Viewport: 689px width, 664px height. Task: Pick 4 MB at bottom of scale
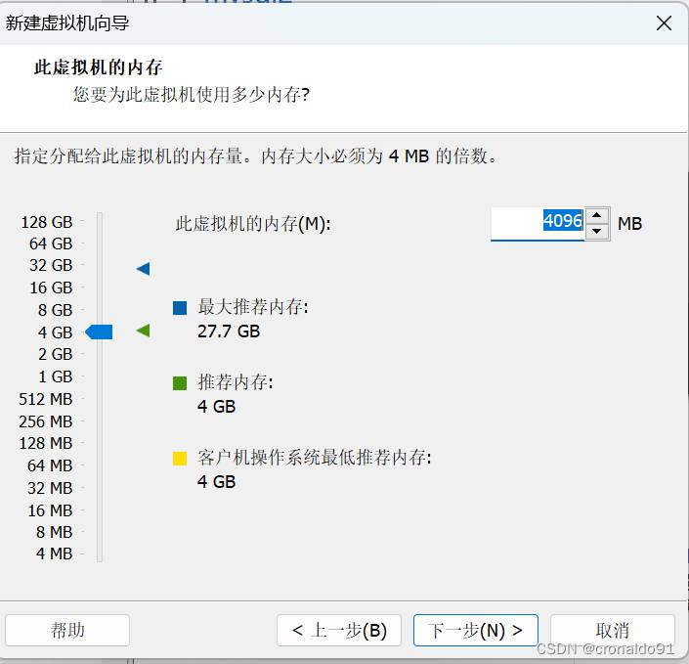pos(100,553)
